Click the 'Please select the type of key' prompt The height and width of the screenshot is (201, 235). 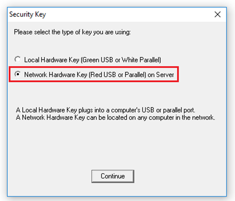73,32
